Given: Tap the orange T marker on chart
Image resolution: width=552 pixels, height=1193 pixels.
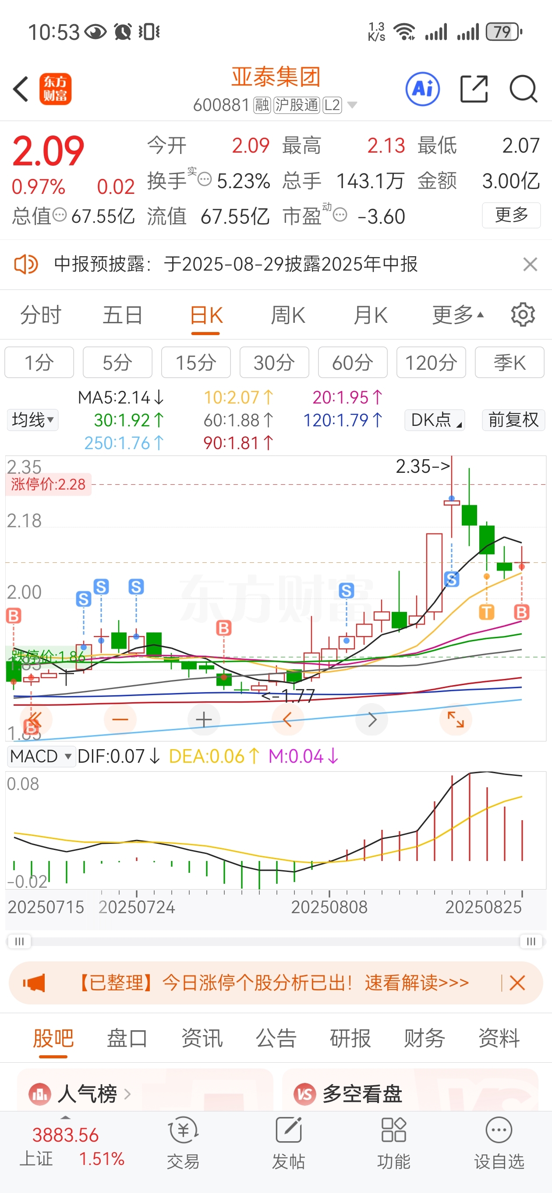Looking at the screenshot, I should [486, 612].
